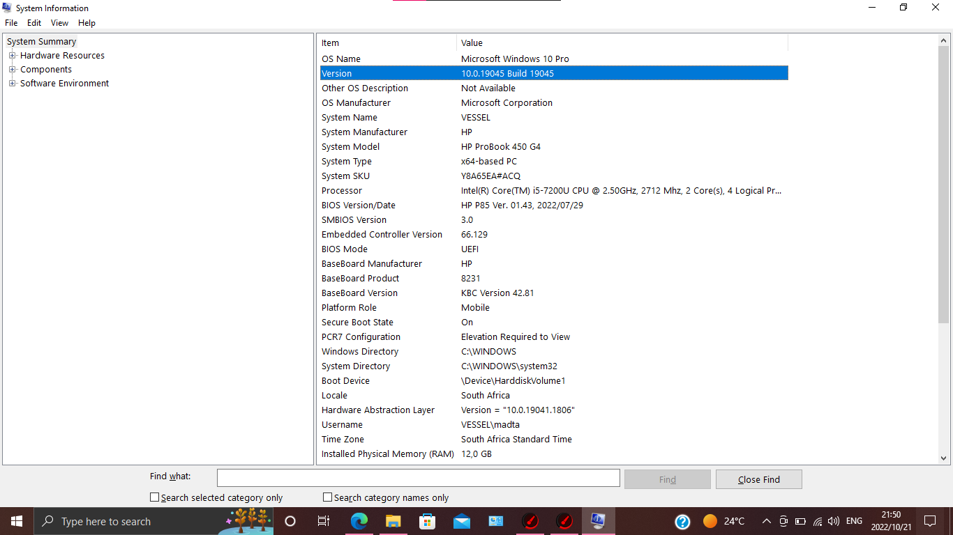Open File Explorer from the taskbar
Image resolution: width=953 pixels, height=535 pixels.
pos(393,521)
